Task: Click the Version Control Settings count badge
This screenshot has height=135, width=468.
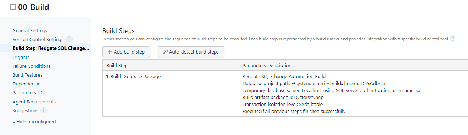Action: tap(69, 40)
